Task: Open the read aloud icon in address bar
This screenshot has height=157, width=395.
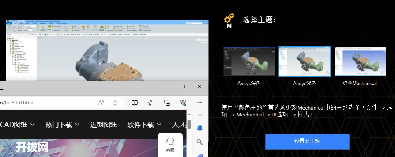Action: 101,103
